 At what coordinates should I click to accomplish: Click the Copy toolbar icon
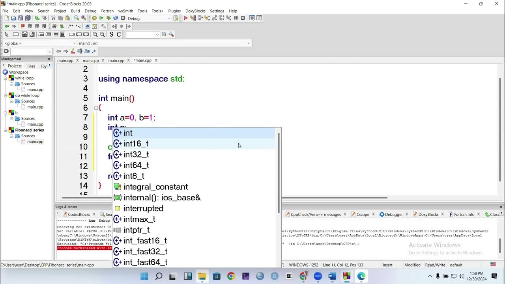pyautogui.click(x=60, y=18)
